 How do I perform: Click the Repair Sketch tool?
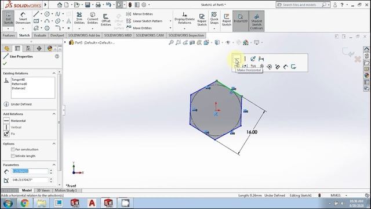point(202,20)
